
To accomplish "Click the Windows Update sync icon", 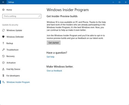I will 3,30.
